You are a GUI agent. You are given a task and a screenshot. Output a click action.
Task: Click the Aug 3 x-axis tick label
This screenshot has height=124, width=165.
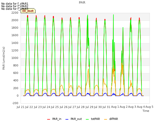tap(132, 107)
